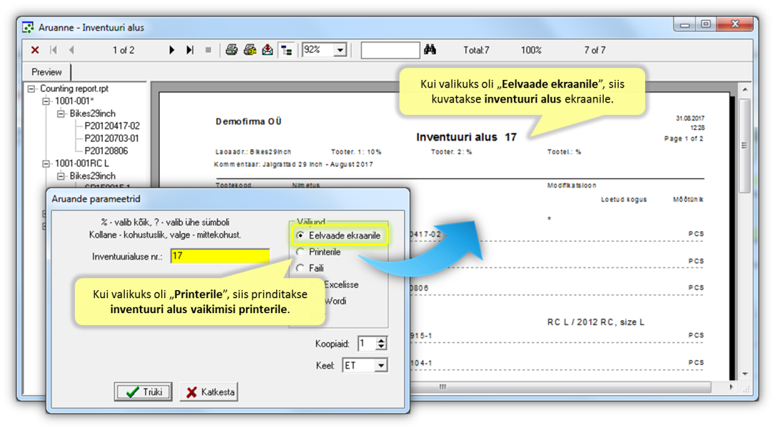Click the "Total:7" toolbar text
Screen dimensions: 775x430
tap(476, 50)
